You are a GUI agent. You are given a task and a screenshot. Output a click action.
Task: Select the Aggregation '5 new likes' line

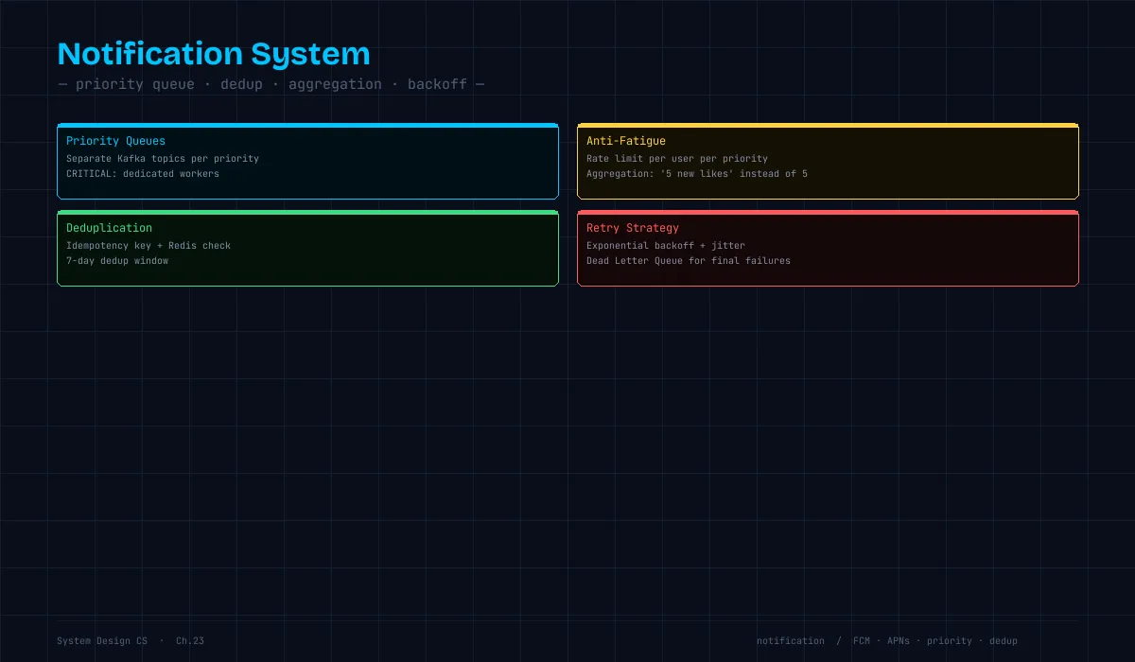pos(697,174)
